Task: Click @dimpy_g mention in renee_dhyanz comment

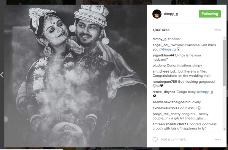Action: (x=204, y=92)
